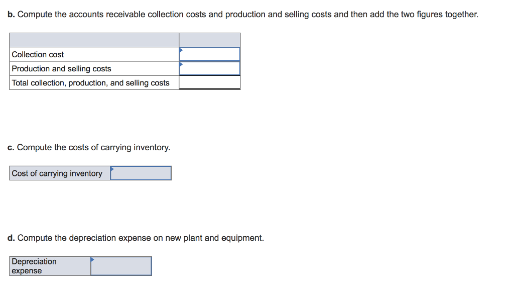Click the empty header cell of the costs table

93,39
